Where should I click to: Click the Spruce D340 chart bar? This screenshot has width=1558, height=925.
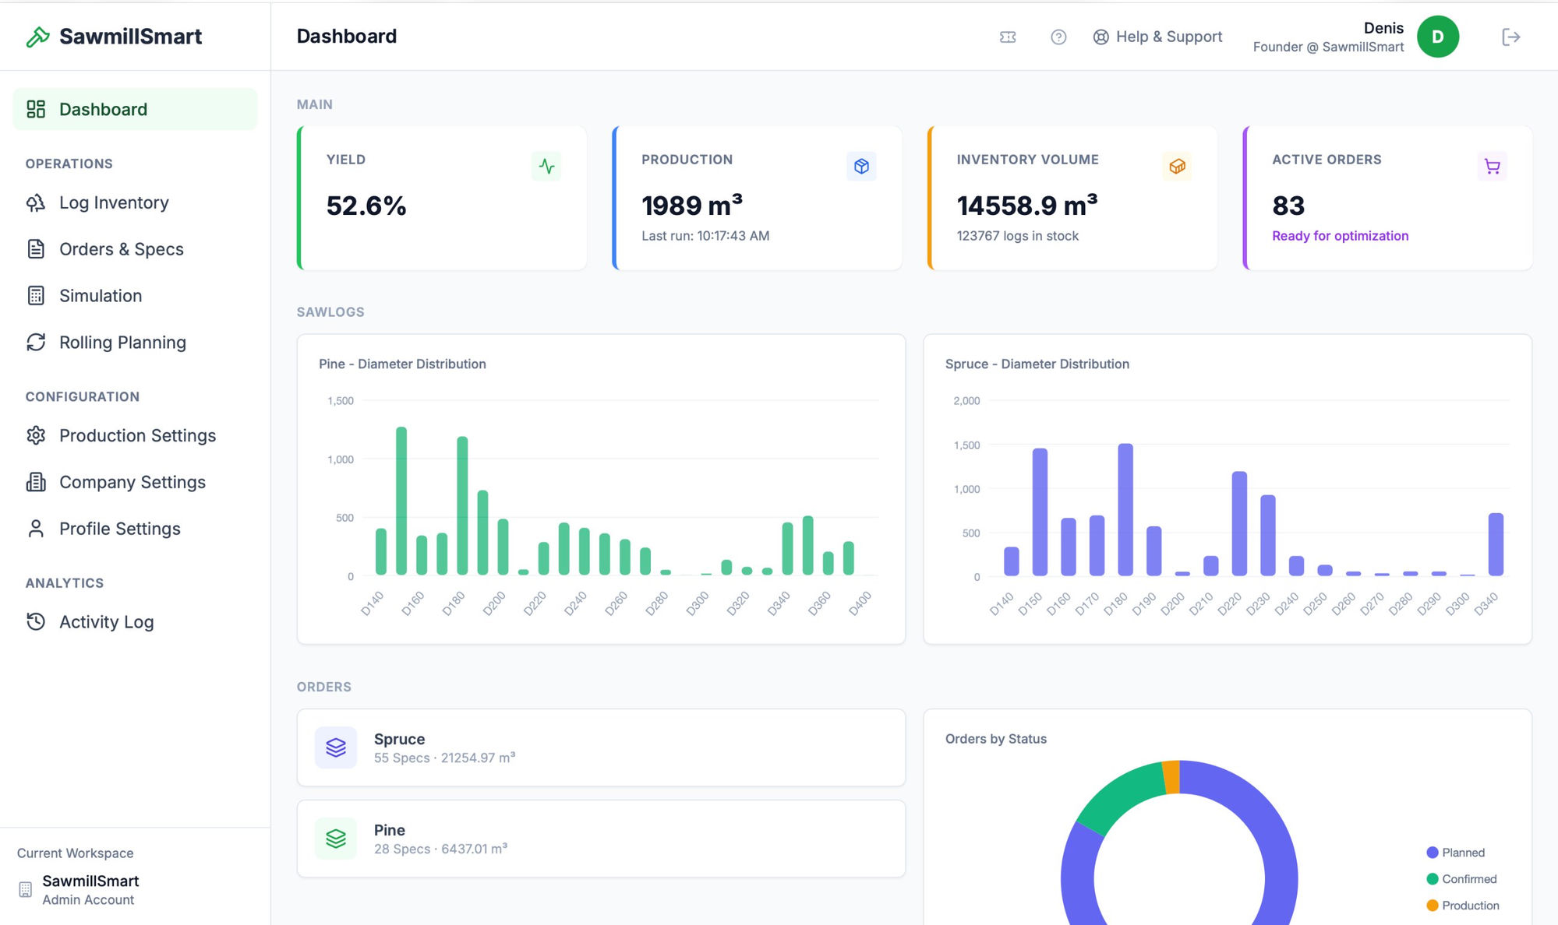1496,544
